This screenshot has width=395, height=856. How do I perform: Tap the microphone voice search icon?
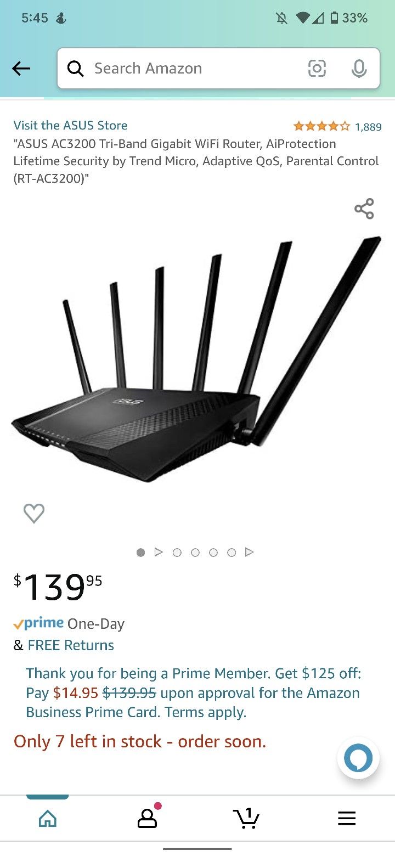click(359, 69)
